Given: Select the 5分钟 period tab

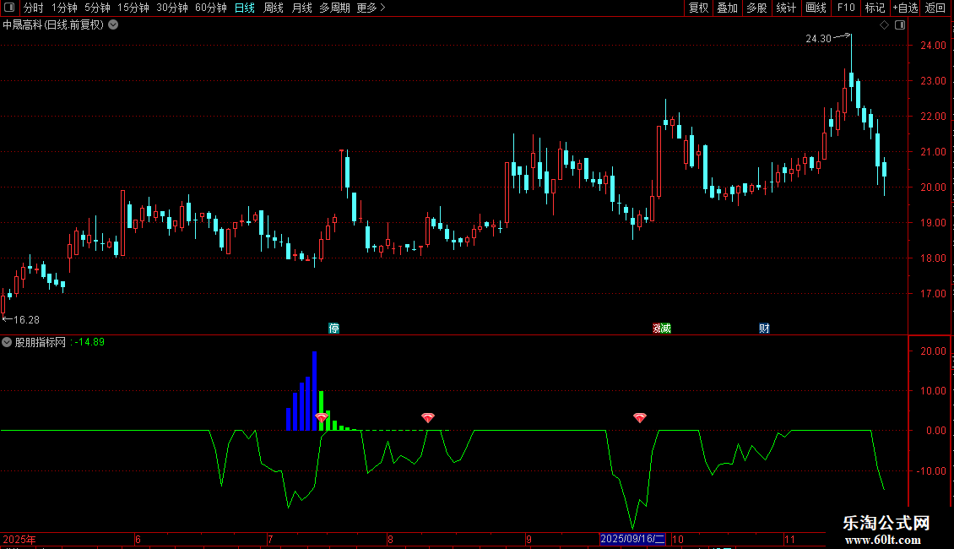Looking at the screenshot, I should [97, 8].
